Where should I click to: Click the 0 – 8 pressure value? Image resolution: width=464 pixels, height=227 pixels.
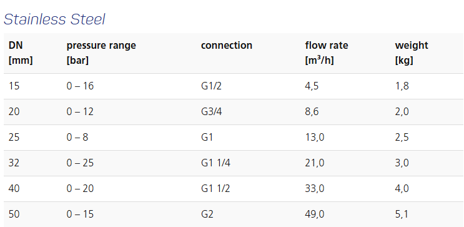click(77, 137)
